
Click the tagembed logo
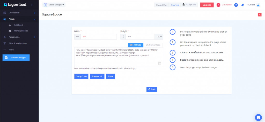(x=15, y=5)
